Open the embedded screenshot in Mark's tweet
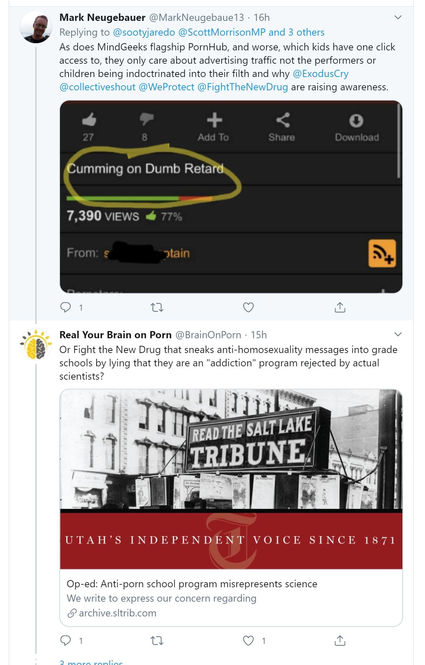Image resolution: width=425 pixels, height=665 pixels. [x=231, y=196]
